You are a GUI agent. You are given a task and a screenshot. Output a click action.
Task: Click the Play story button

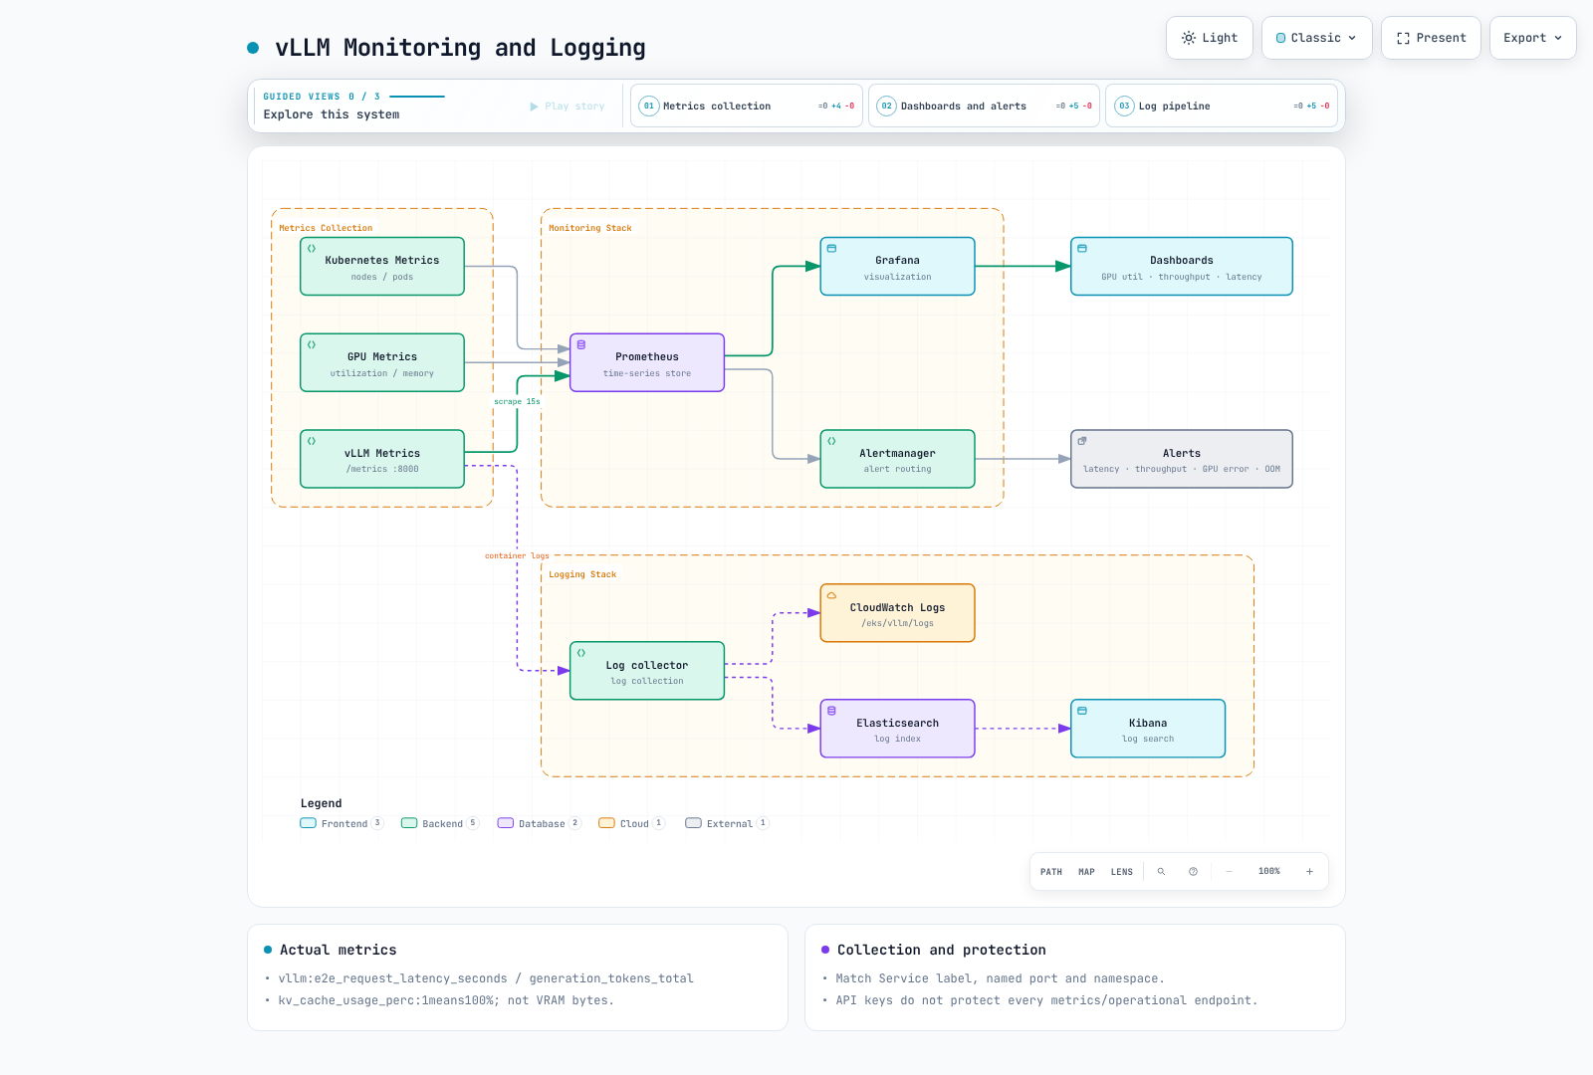click(568, 107)
